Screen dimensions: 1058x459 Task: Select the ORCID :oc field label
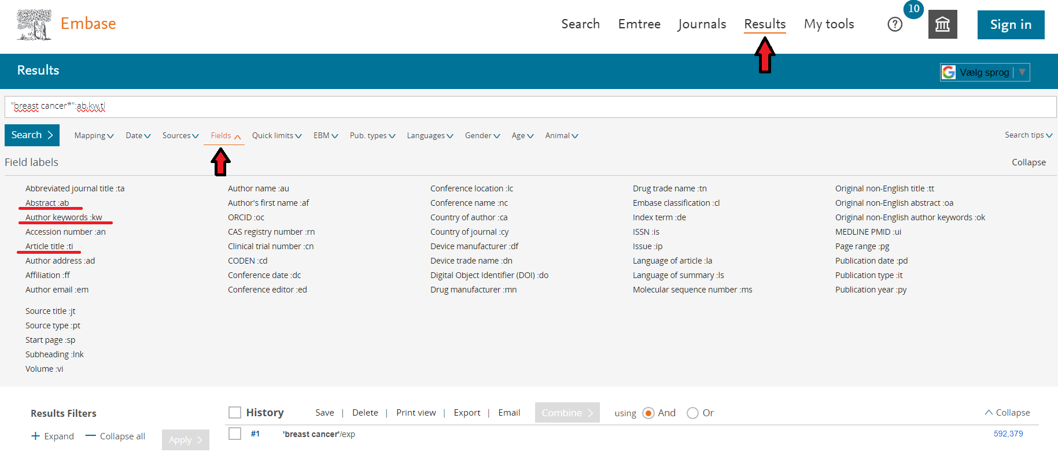(246, 217)
